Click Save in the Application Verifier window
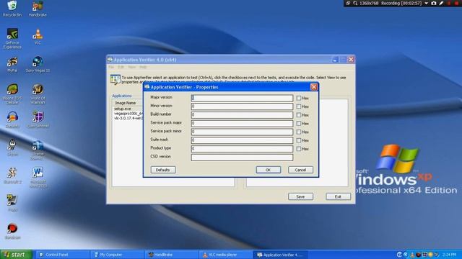Viewport: 462px width, 259px height. coord(300,196)
